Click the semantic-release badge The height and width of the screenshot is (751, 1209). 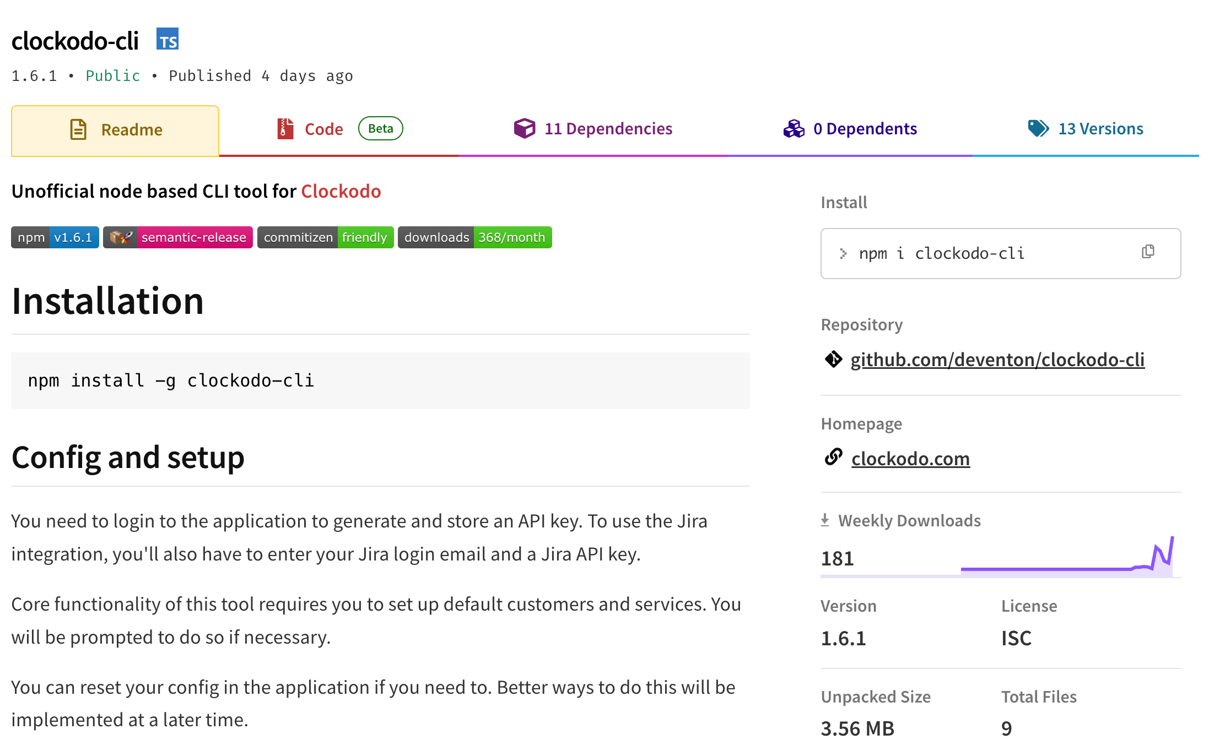tap(178, 237)
